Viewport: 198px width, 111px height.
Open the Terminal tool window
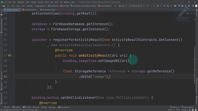pyautogui.click(x=27, y=107)
